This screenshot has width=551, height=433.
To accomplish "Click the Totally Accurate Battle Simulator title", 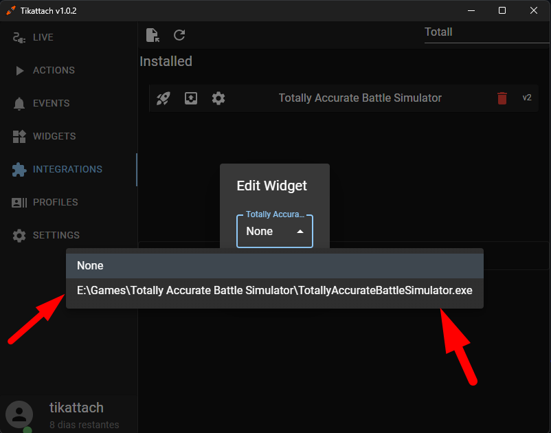I will coord(360,98).
